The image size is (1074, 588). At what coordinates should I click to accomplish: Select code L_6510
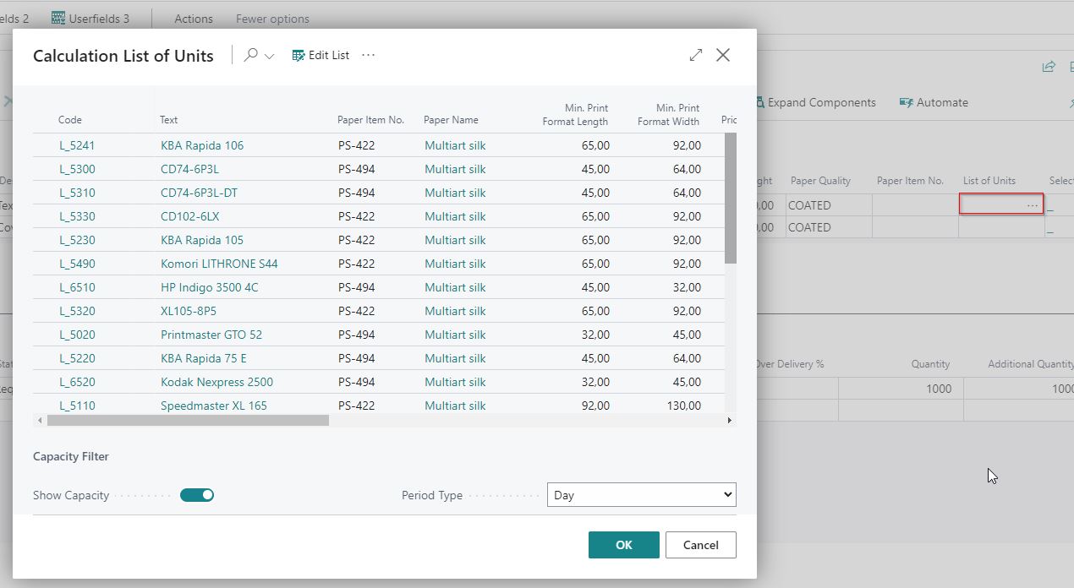point(77,287)
